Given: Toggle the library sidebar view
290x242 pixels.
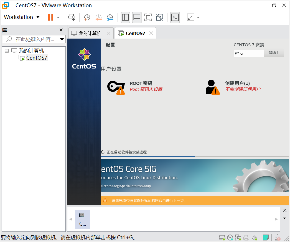Looking at the screenshot, I should pyautogui.click(x=125, y=17).
